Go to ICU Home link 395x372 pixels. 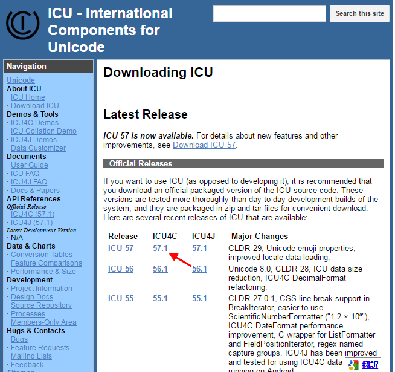28,97
